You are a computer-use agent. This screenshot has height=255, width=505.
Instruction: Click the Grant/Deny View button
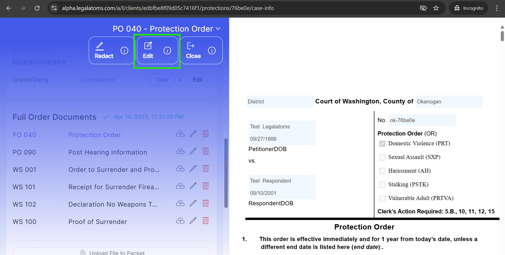pos(162,80)
